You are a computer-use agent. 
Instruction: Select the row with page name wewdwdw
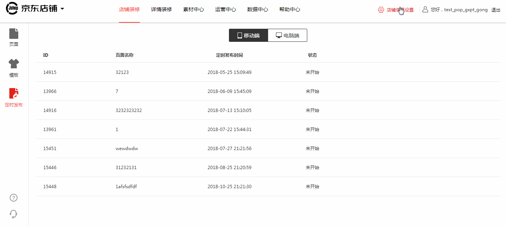coord(127,149)
